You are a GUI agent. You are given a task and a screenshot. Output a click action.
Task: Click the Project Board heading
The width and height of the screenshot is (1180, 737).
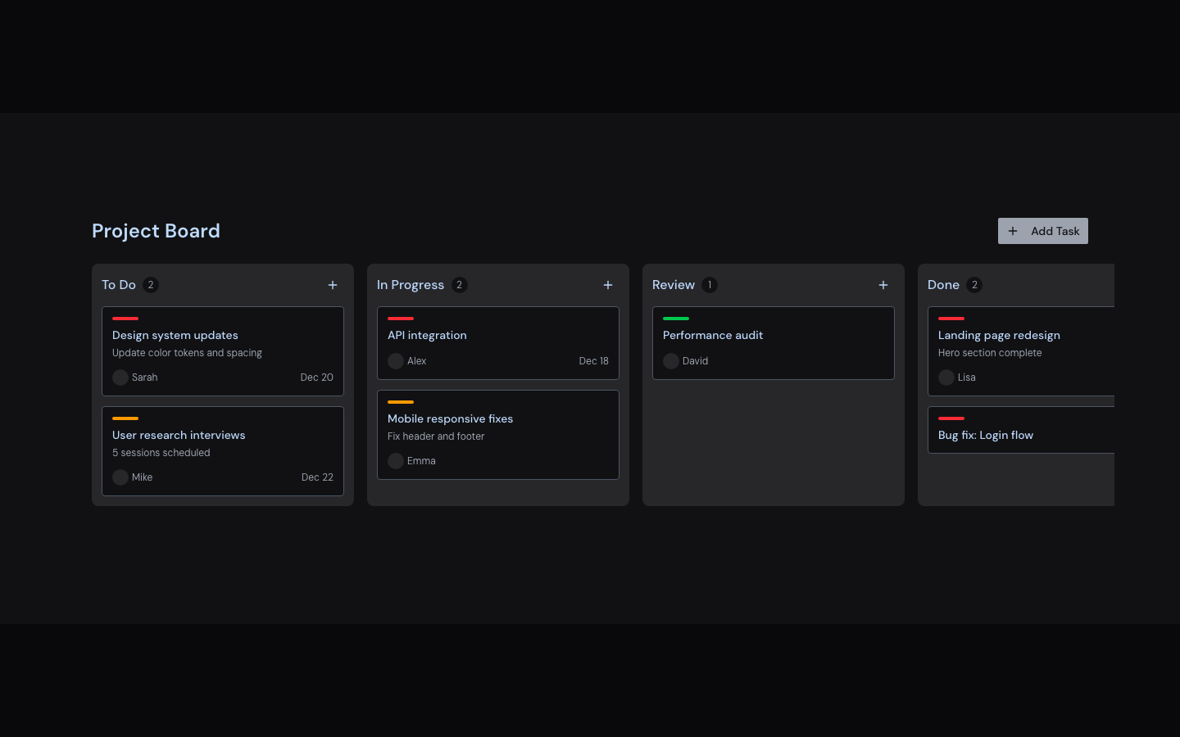[156, 231]
